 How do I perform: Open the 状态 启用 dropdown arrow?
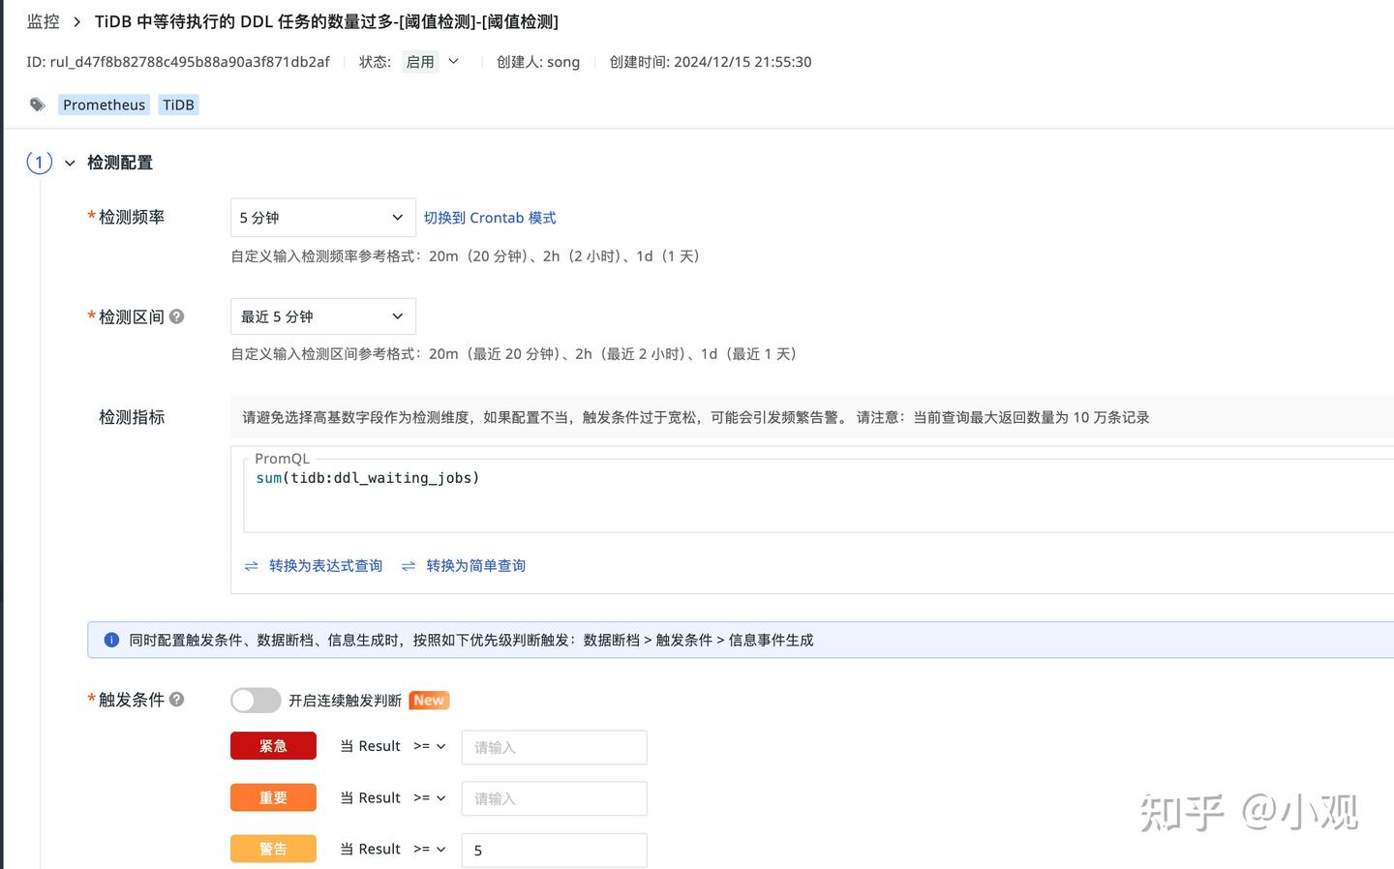click(x=453, y=61)
